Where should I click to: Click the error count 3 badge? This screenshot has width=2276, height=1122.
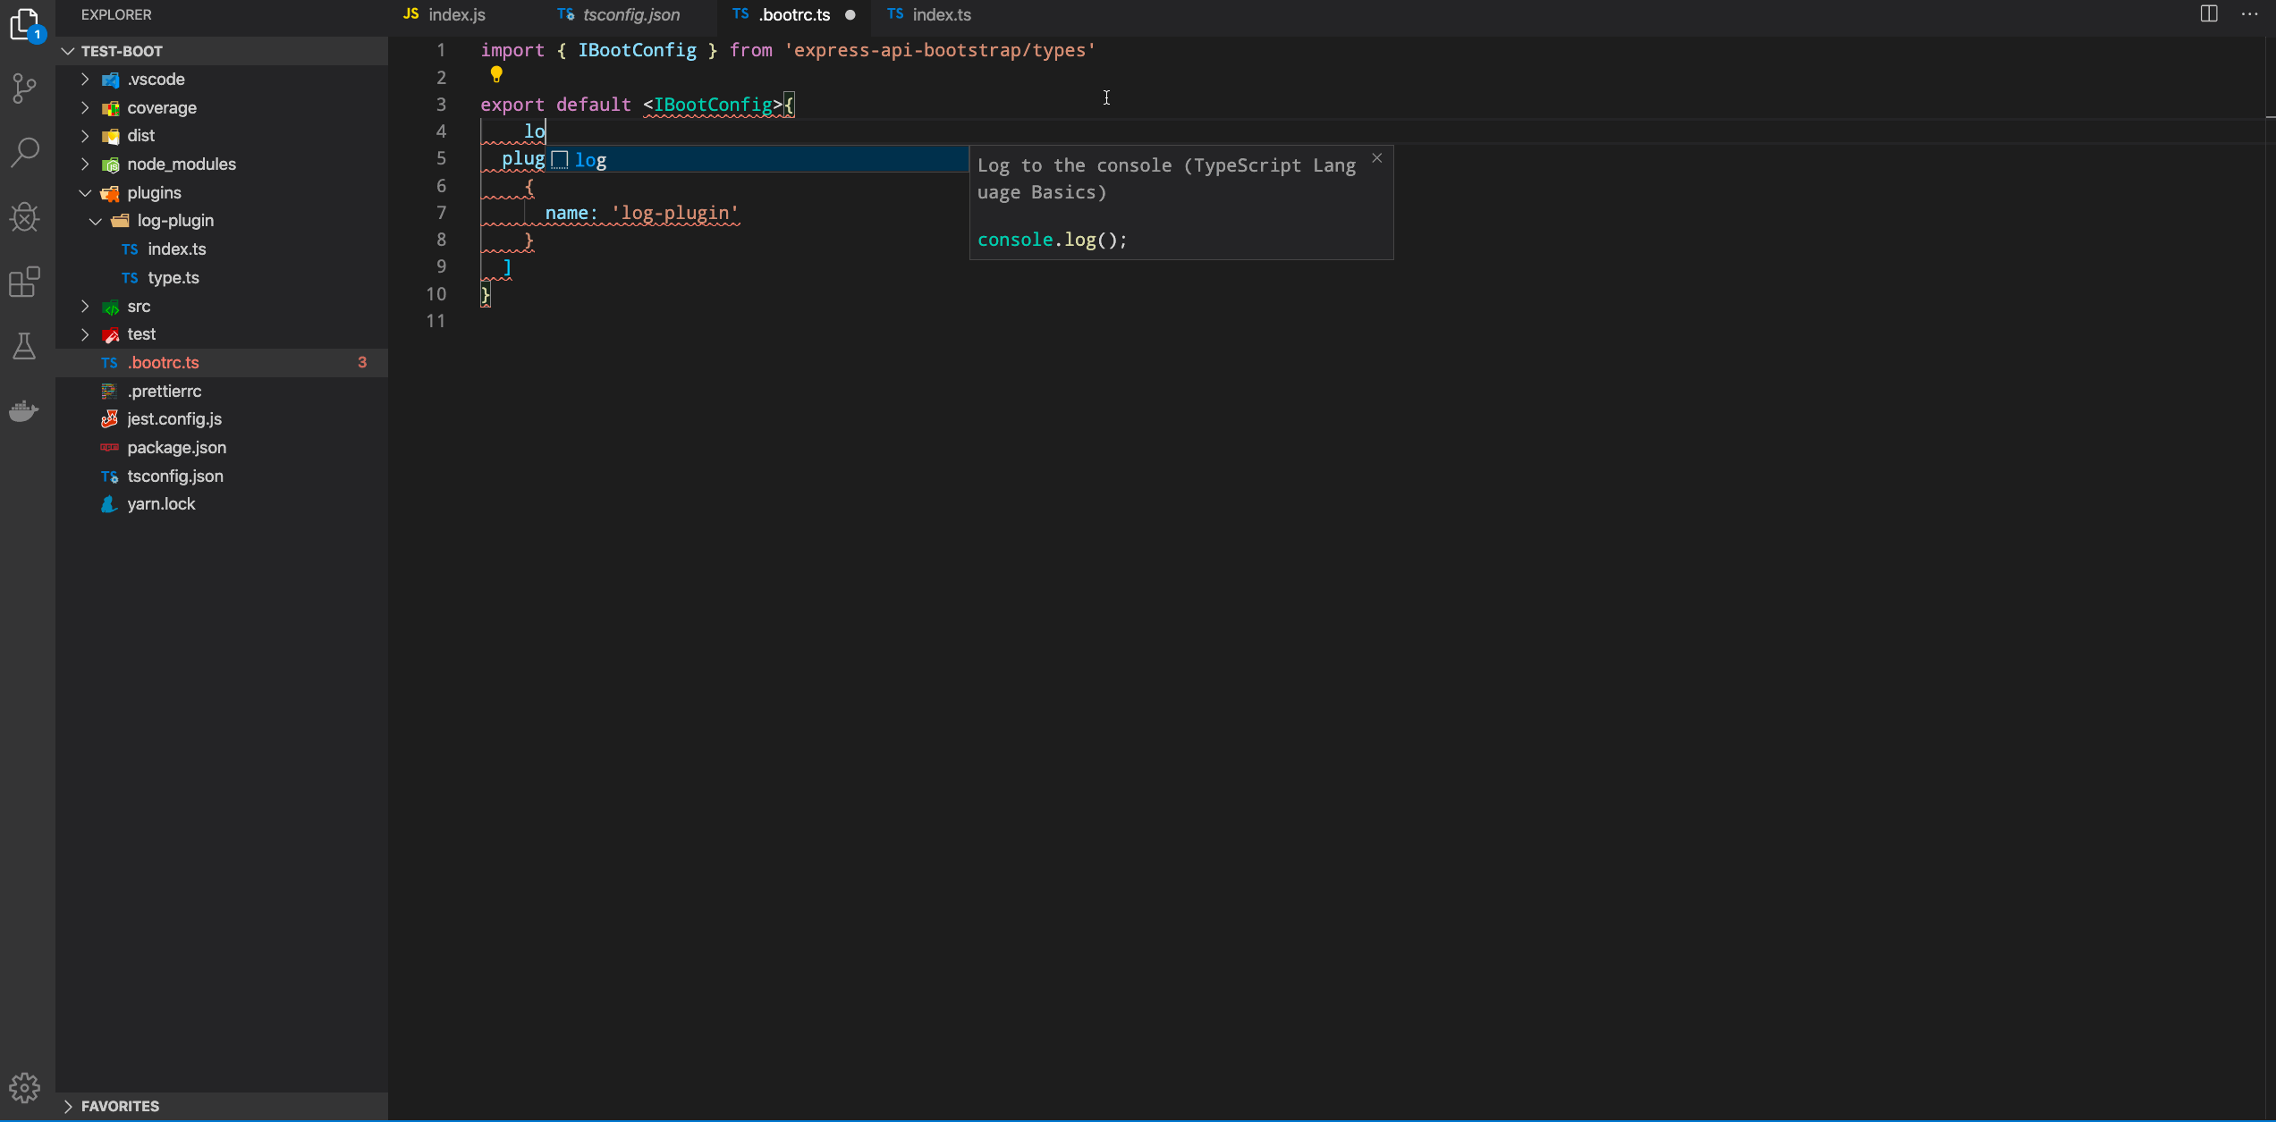362,363
